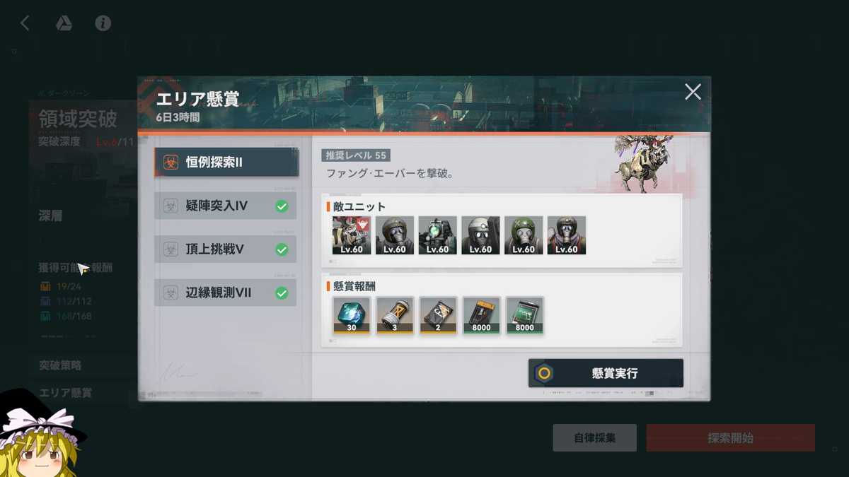849x477 pixels.
Task: Close the エリア懸賞 dialog
Action: coord(693,92)
